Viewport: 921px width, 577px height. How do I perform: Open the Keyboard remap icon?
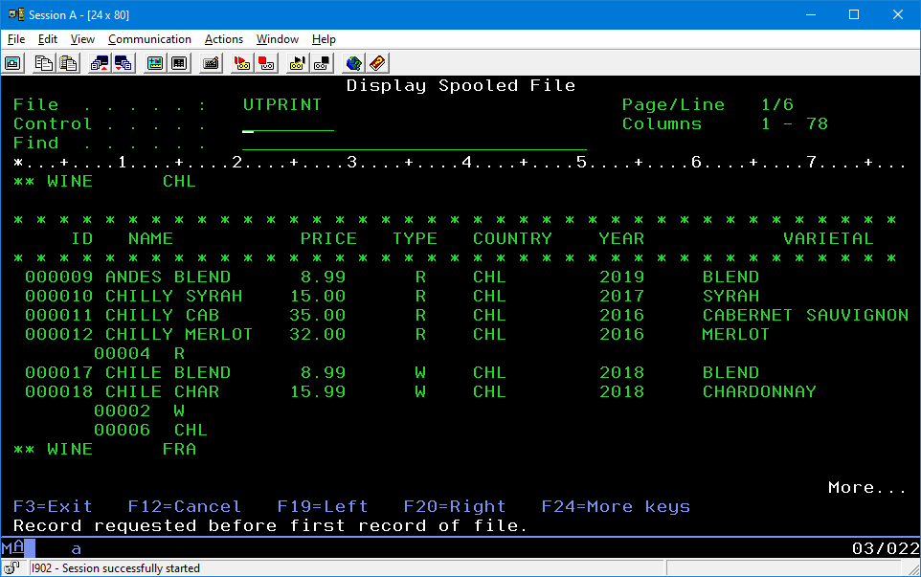(211, 63)
